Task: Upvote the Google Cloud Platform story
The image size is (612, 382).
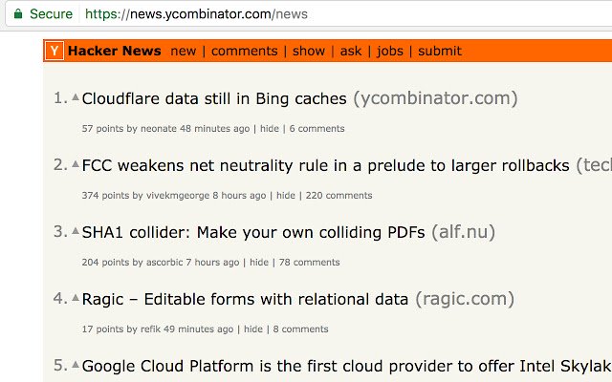Action: pos(76,364)
